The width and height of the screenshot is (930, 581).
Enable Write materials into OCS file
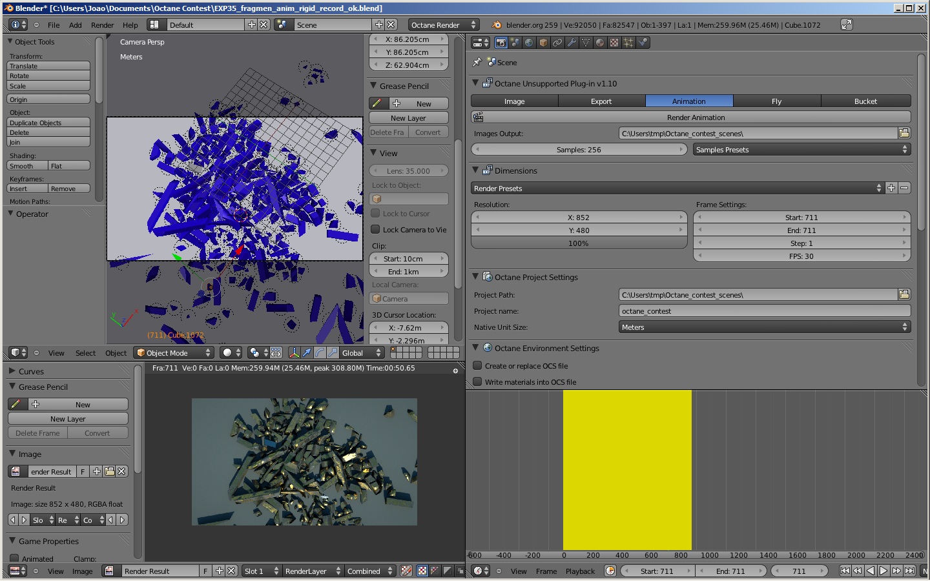tap(478, 382)
